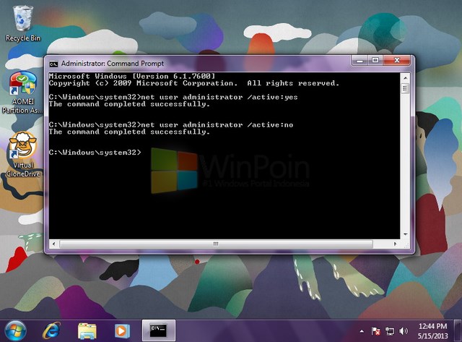
Task: Click the final empty C:\Windows\system32> prompt line
Action: tap(95, 153)
